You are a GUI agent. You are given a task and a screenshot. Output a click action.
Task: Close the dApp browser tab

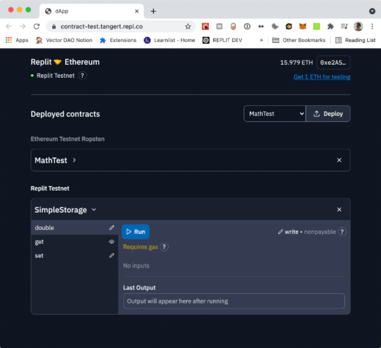point(137,11)
